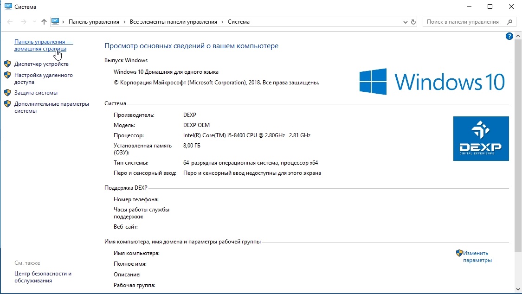Expand the chevron after Все элементы панели управления
The height and width of the screenshot is (294, 522).
coord(222,22)
